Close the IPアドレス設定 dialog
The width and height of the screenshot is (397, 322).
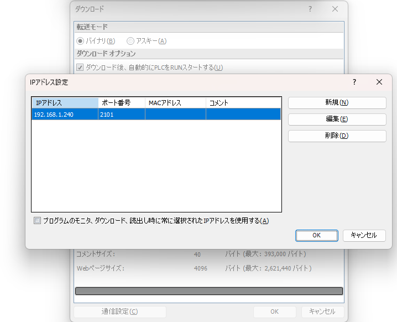tap(379, 82)
